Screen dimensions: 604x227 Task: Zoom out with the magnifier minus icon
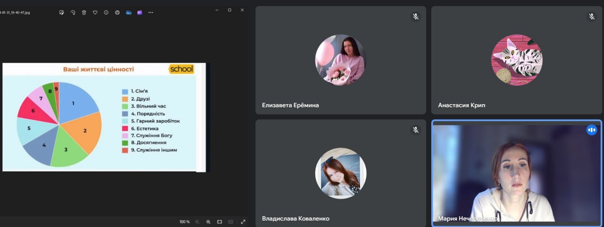[197, 222]
